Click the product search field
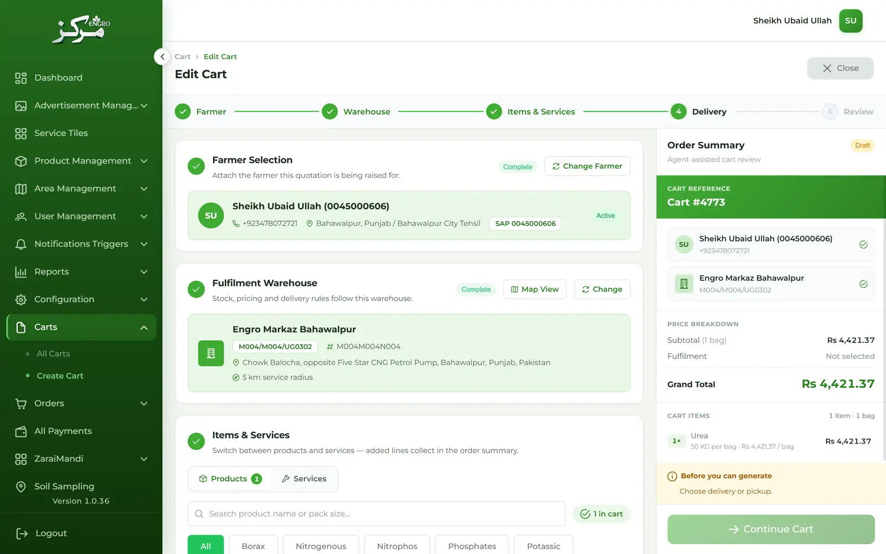The width and height of the screenshot is (886, 554). 377,514
